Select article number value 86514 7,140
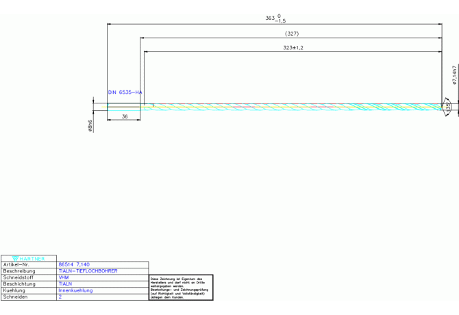Image resolution: width=459 pixels, height=315 pixels. click(74, 264)
